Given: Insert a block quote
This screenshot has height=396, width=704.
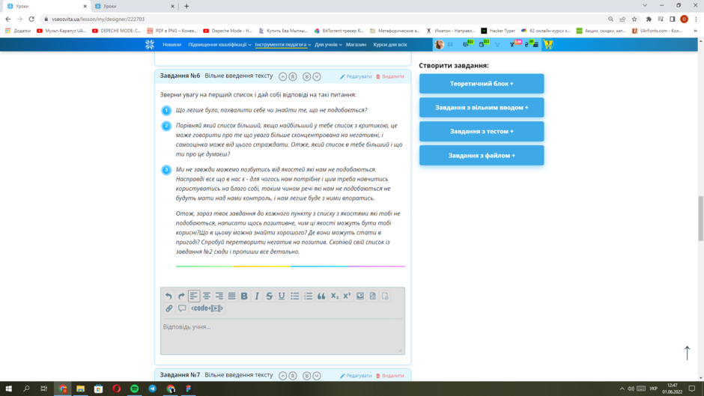Looking at the screenshot, I should [321, 296].
